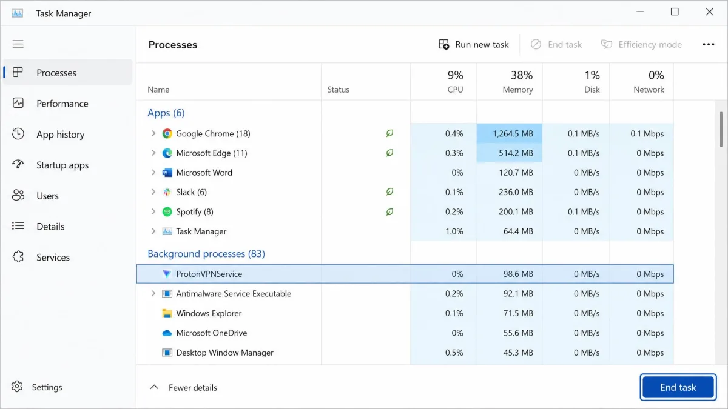The height and width of the screenshot is (409, 728).
Task: Expand the Antimalware Service Executable row
Action: [x=153, y=294]
